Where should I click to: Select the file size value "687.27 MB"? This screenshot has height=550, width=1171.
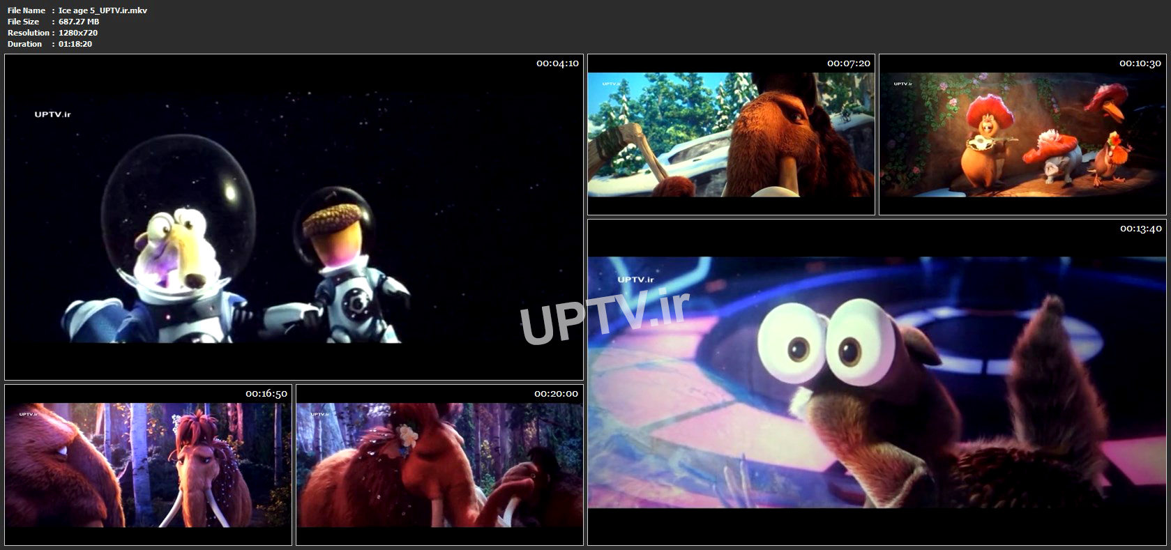[79, 22]
